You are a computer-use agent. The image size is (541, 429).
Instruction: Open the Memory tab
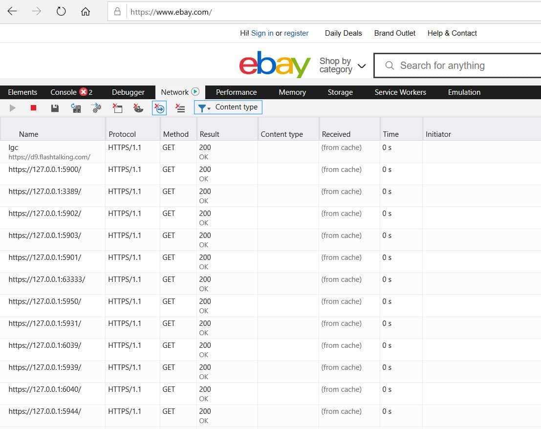[x=292, y=92]
